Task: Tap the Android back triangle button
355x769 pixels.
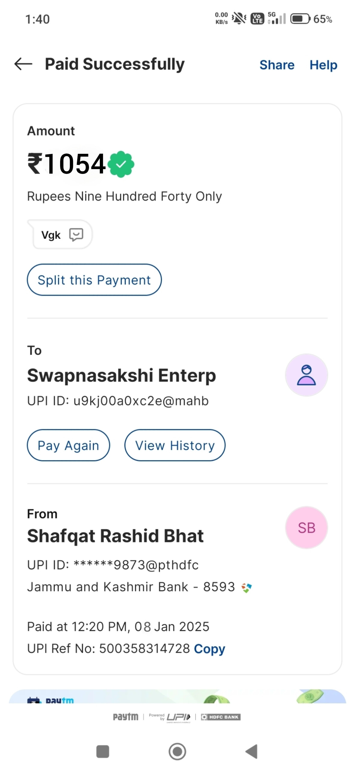Action: click(x=252, y=752)
